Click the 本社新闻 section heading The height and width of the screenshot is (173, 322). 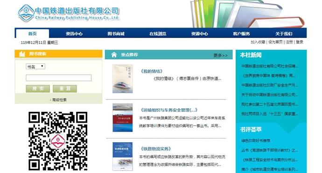251,55
